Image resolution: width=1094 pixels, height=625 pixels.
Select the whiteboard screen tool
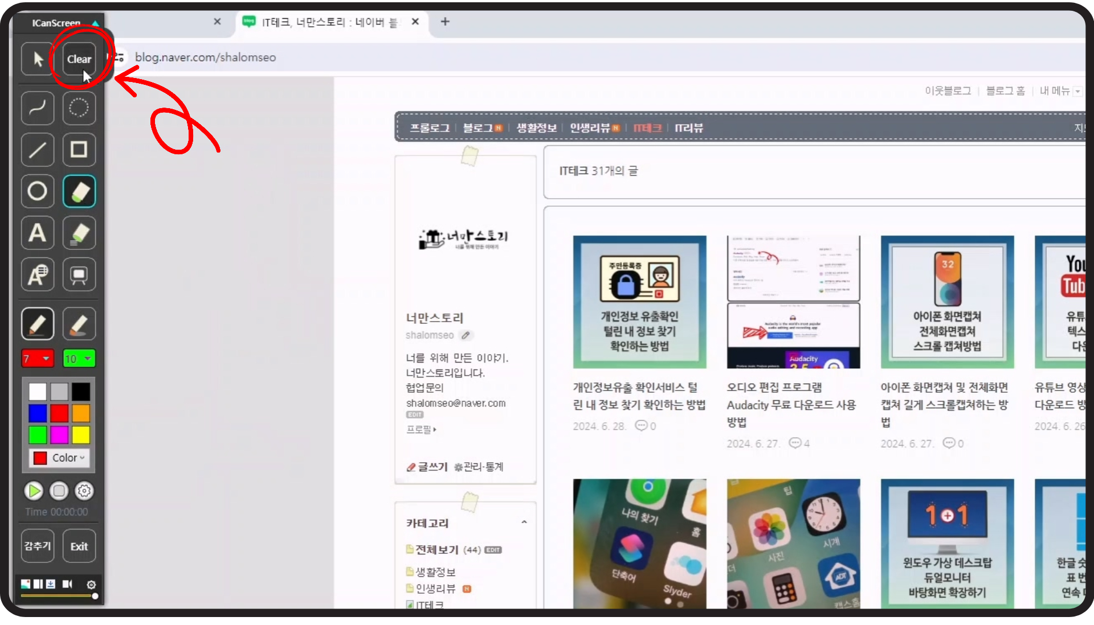tap(79, 275)
